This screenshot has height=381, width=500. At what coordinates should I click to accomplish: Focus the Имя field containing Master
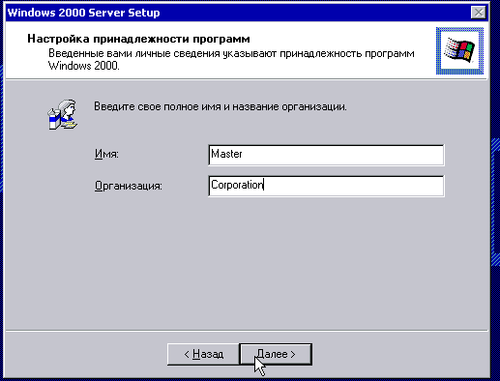(326, 155)
